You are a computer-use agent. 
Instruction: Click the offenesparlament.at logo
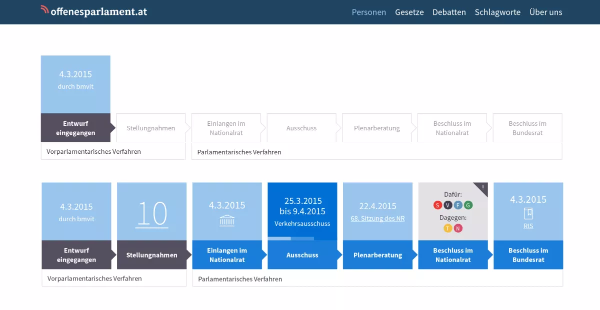pyautogui.click(x=98, y=11)
